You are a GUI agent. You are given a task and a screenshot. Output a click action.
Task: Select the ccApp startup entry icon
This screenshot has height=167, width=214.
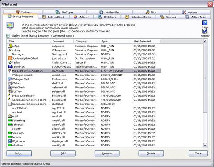[10, 46]
